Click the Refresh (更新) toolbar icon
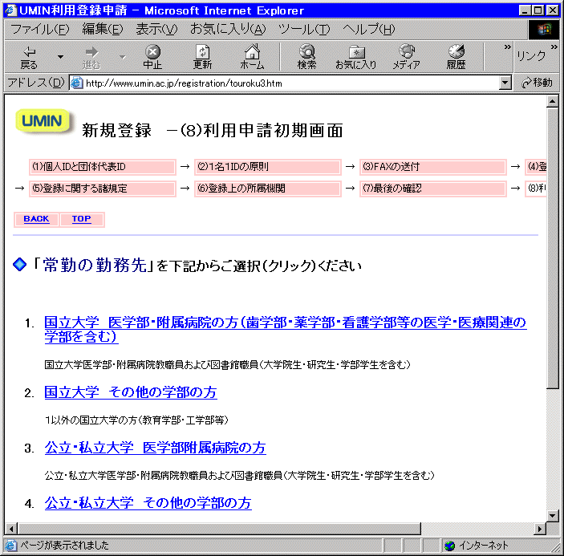Viewport: 564px width, 556px height. [202, 52]
